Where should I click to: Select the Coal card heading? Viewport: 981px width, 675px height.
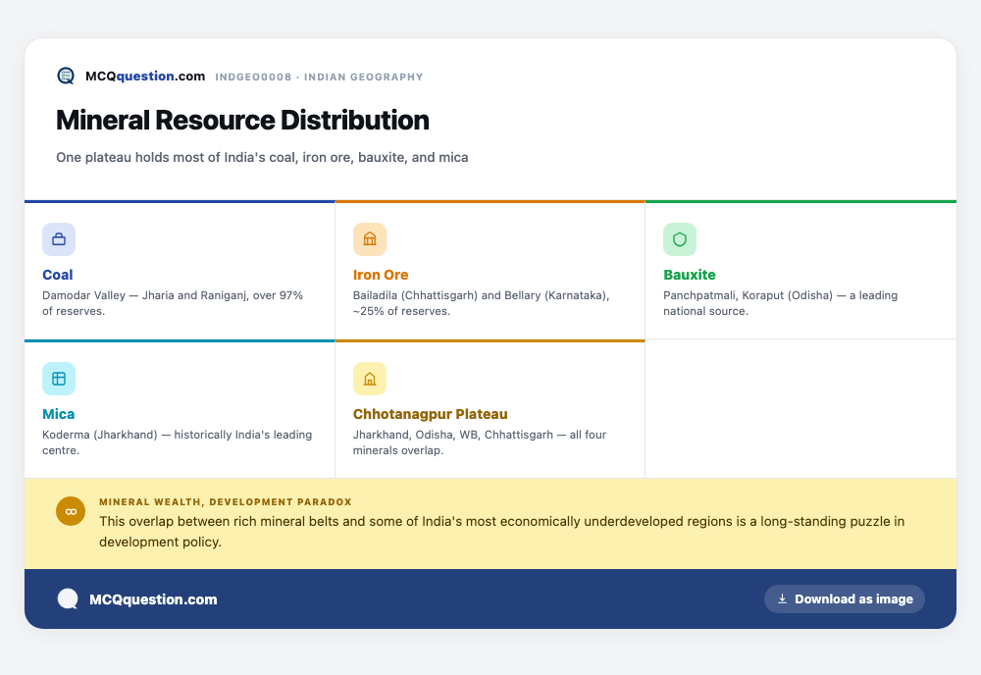(x=58, y=275)
